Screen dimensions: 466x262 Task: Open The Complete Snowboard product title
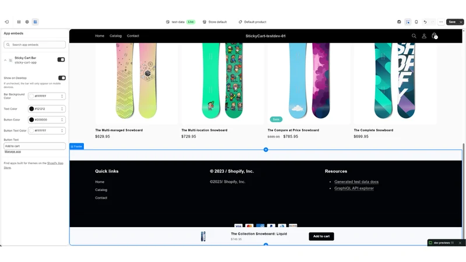(373, 130)
